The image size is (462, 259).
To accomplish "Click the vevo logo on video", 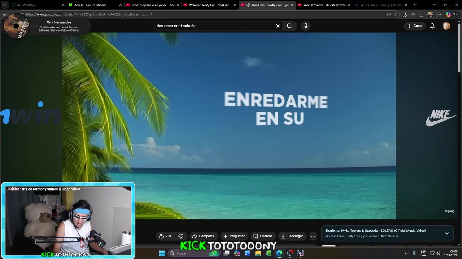I will pos(449,212).
